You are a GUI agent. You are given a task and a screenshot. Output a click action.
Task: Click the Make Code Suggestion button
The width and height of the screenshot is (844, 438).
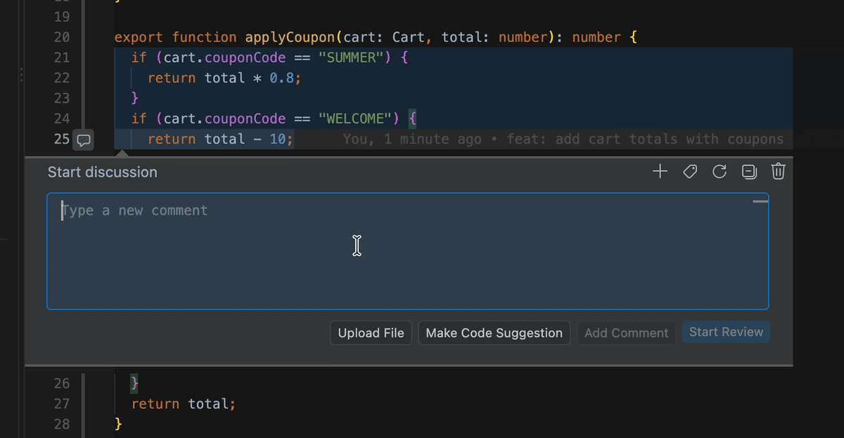pyautogui.click(x=494, y=333)
